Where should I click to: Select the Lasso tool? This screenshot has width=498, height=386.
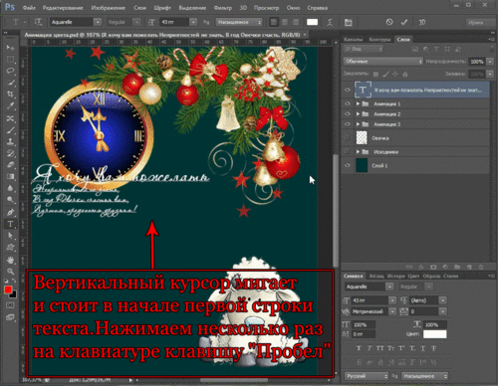tap(10, 71)
